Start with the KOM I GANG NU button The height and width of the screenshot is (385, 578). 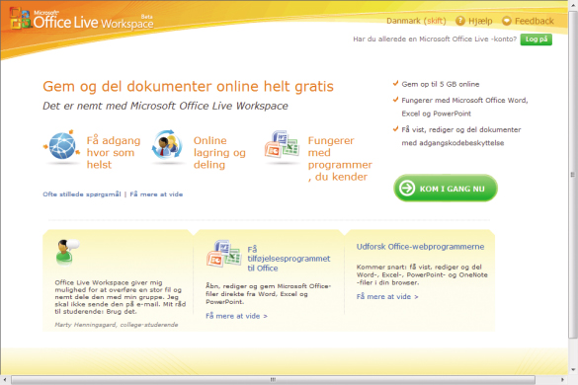pyautogui.click(x=446, y=189)
